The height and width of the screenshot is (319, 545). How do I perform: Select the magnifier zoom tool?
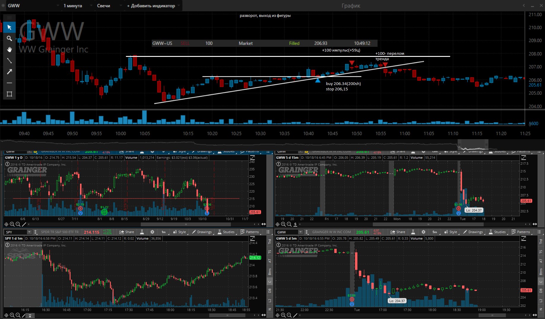click(9, 39)
